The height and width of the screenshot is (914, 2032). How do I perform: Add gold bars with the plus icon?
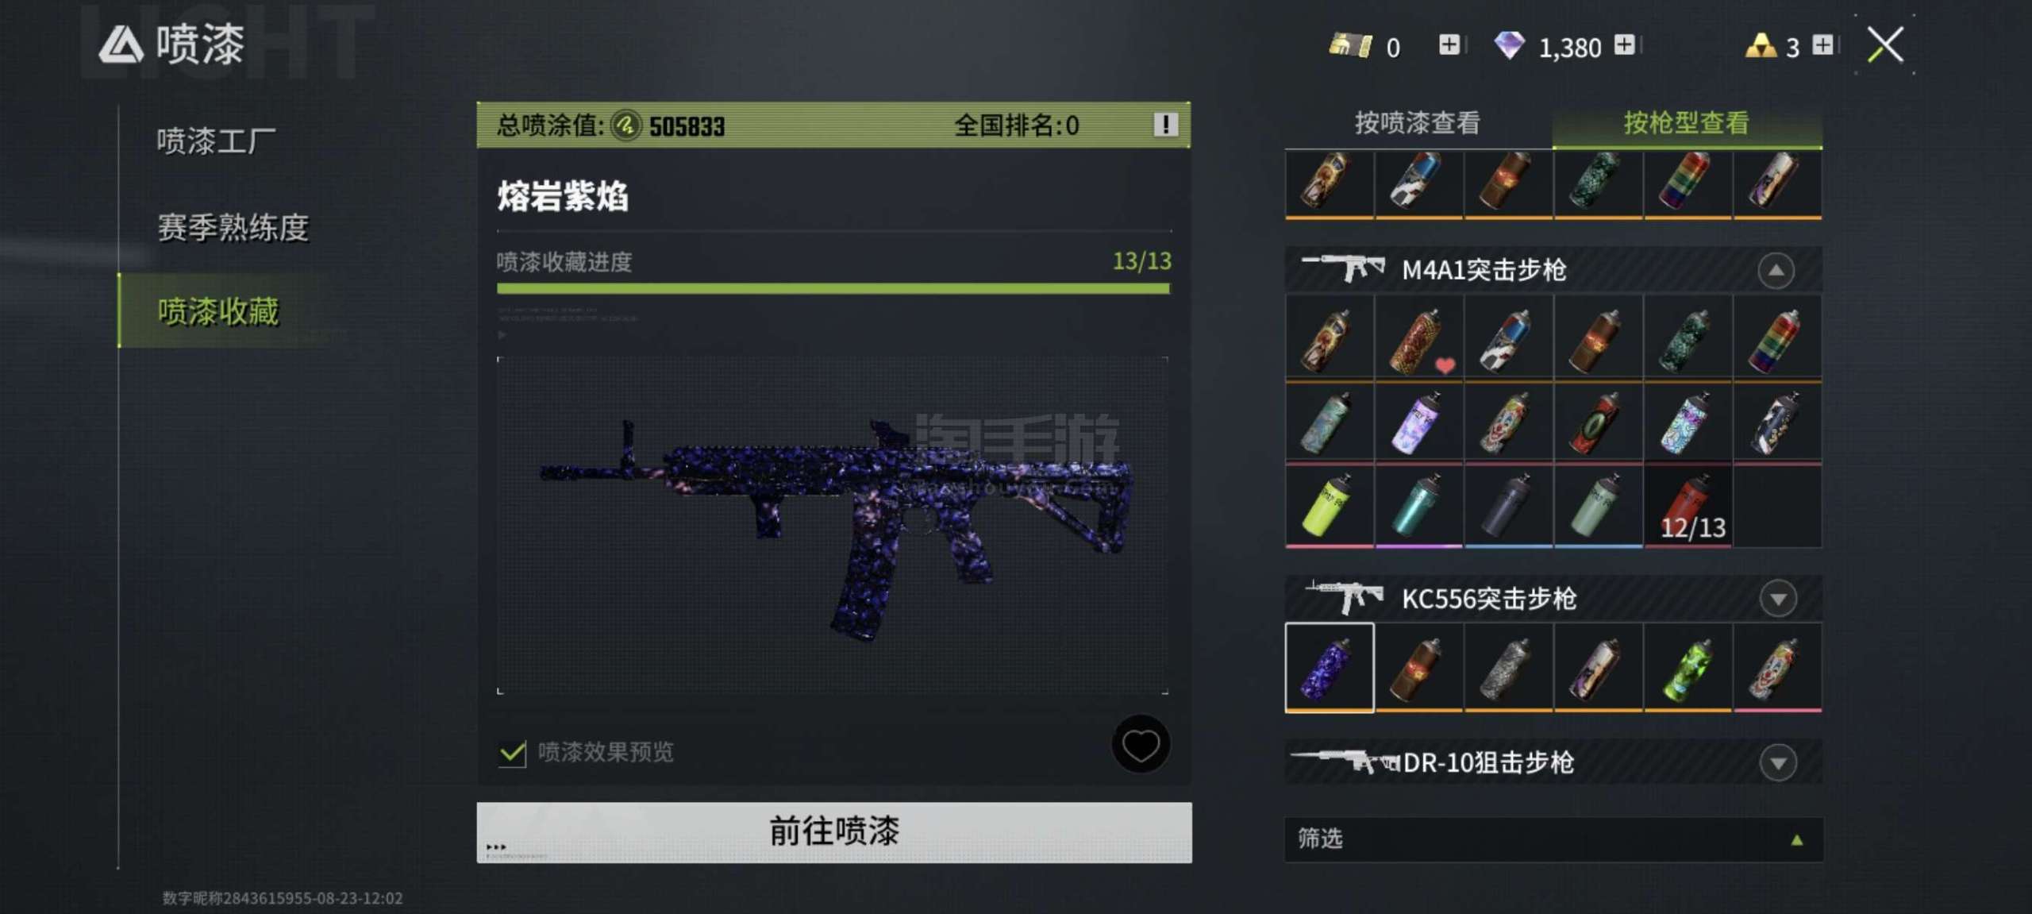click(x=1449, y=44)
